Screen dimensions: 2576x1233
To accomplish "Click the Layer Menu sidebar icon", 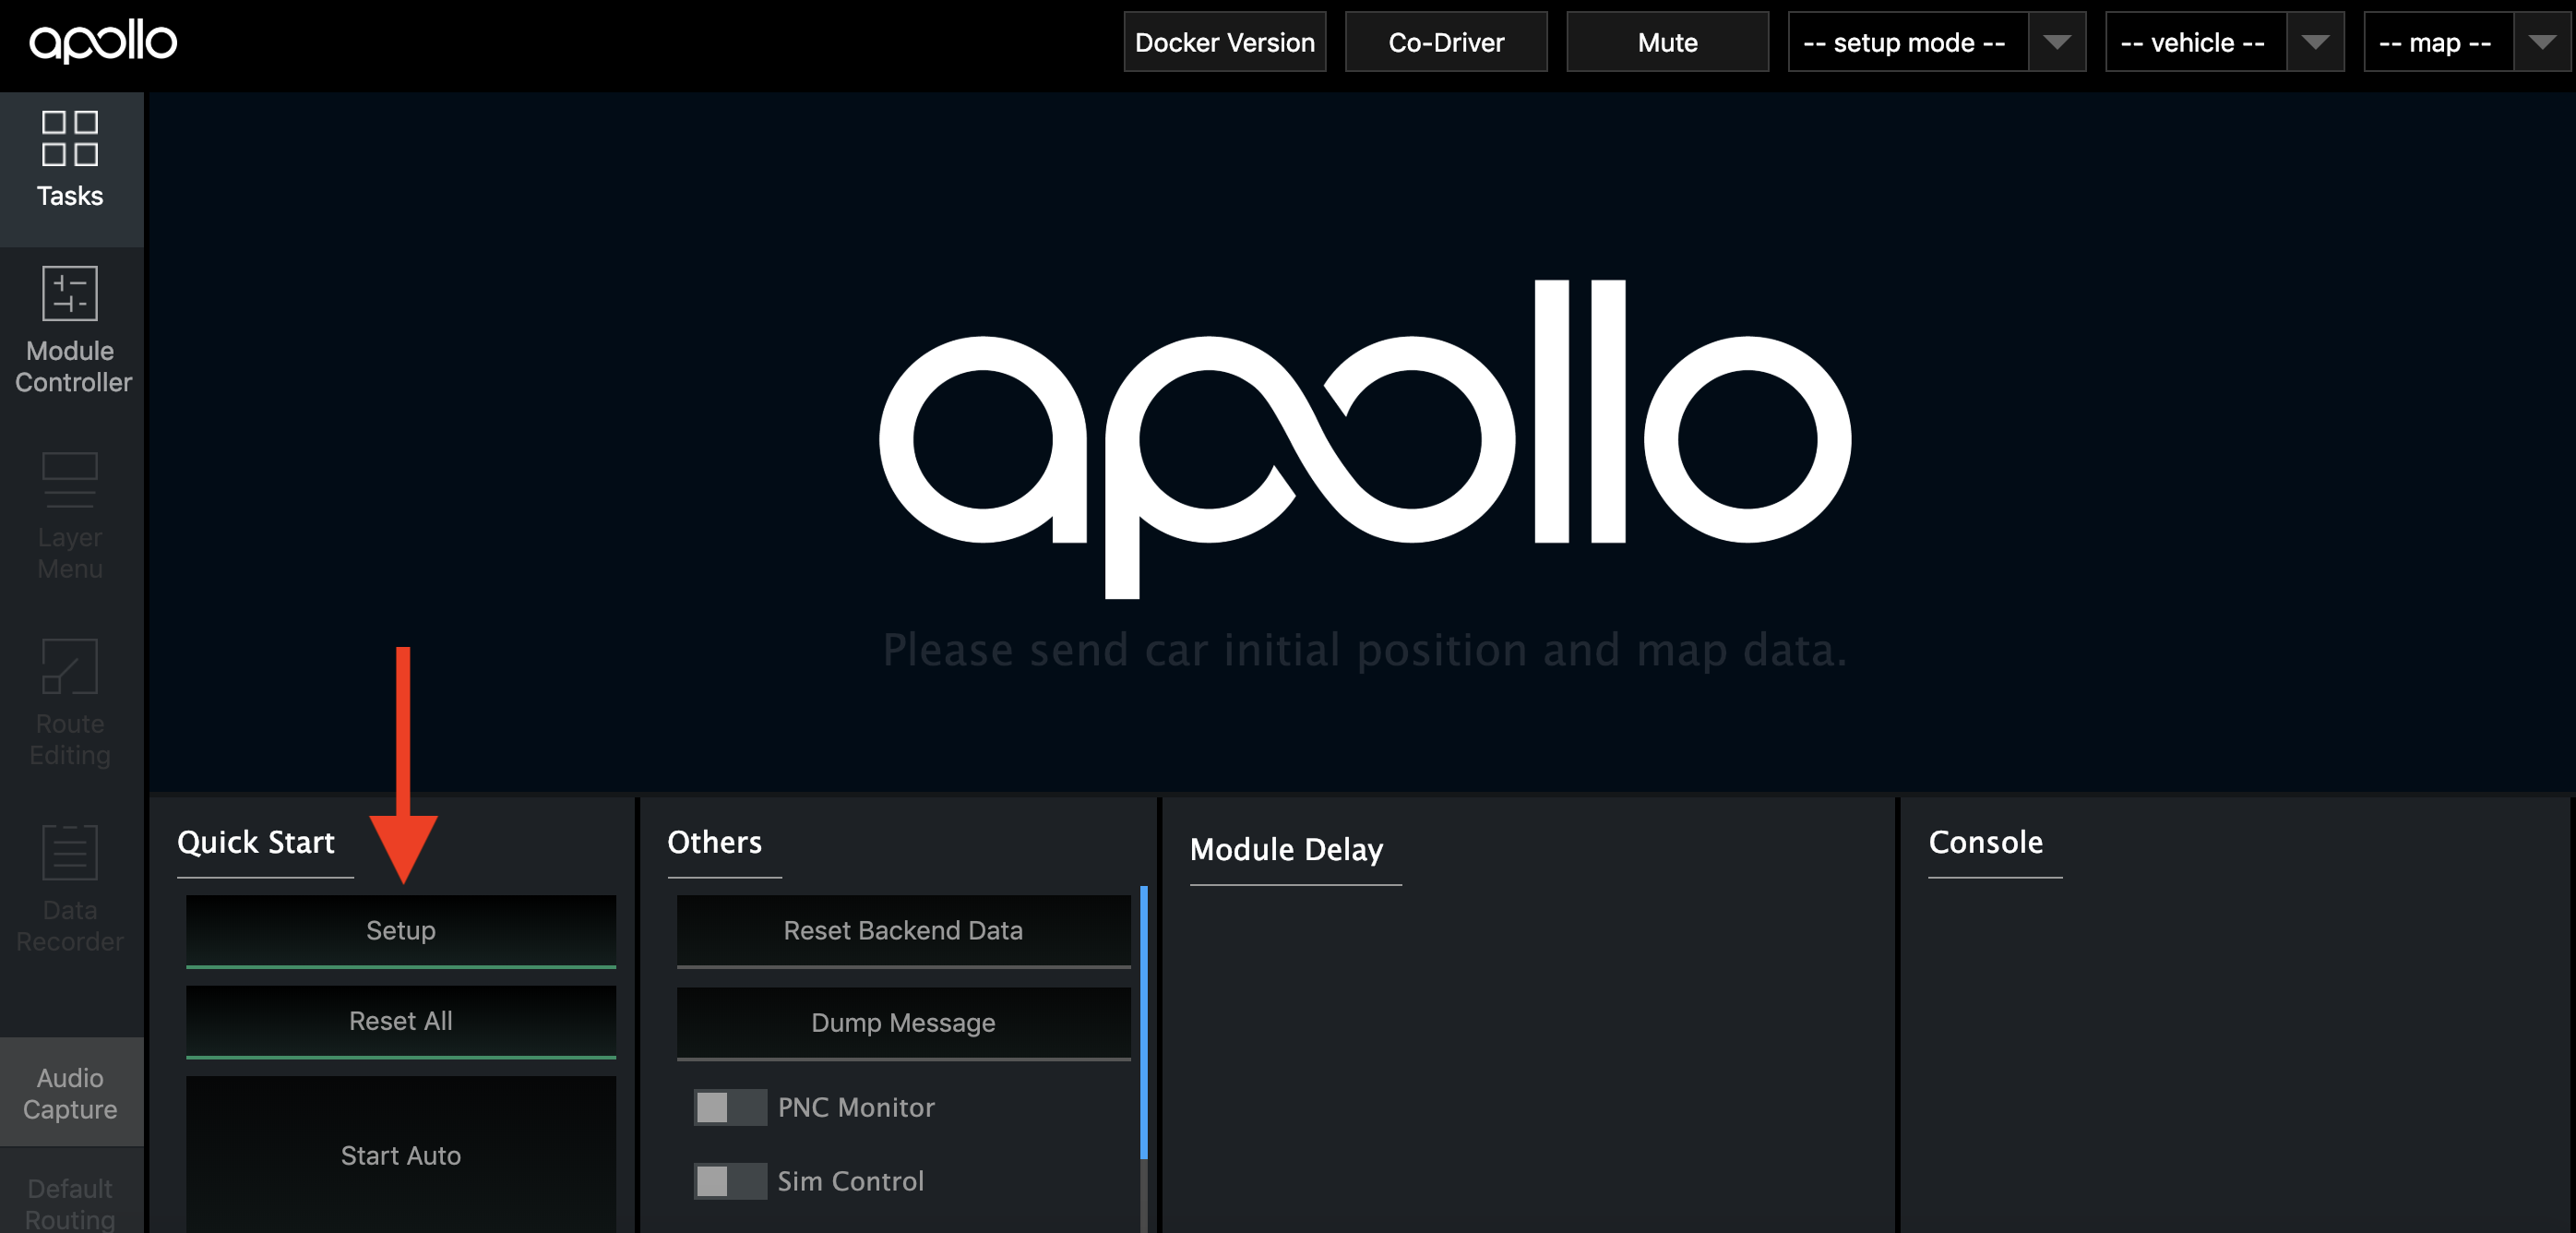I will 70,480.
